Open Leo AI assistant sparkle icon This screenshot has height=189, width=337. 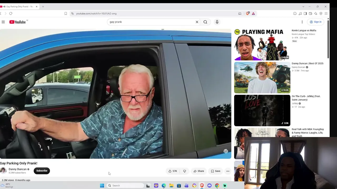316,13
